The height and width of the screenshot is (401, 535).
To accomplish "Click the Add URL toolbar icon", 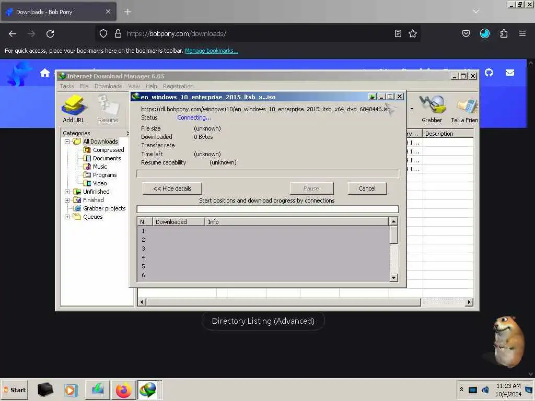I will (x=73, y=109).
